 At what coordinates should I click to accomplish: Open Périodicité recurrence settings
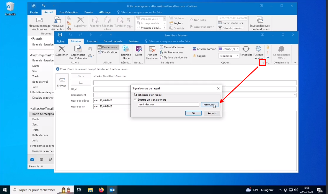click(x=246, y=51)
